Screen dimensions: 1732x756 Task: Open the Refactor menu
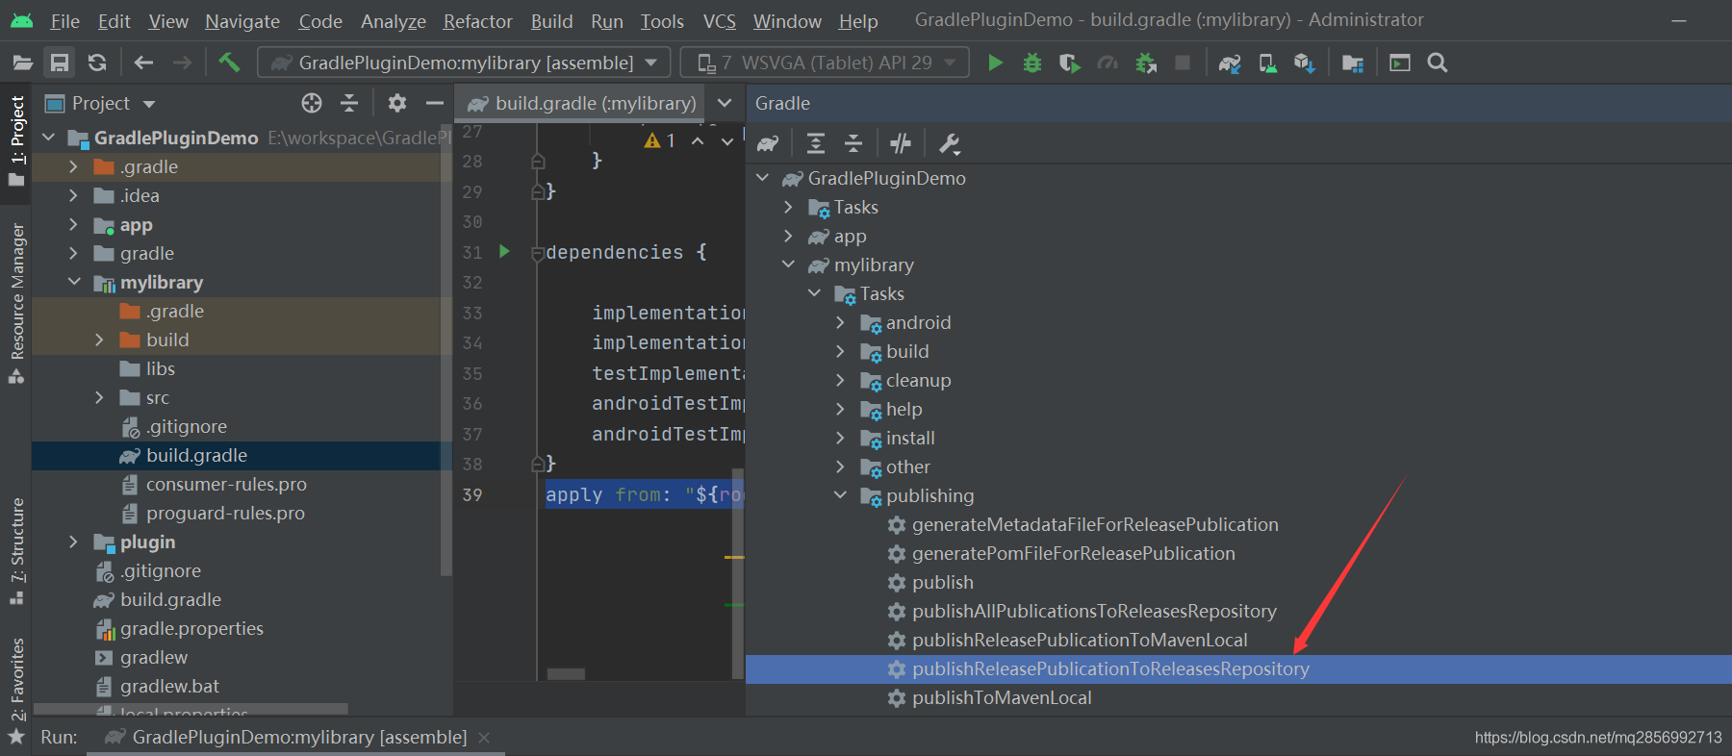pos(477,21)
